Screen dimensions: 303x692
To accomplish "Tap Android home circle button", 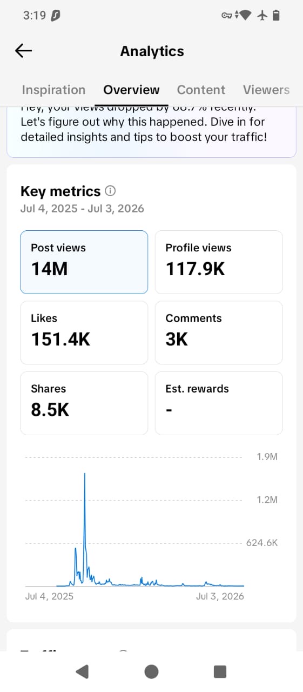I will point(151,671).
